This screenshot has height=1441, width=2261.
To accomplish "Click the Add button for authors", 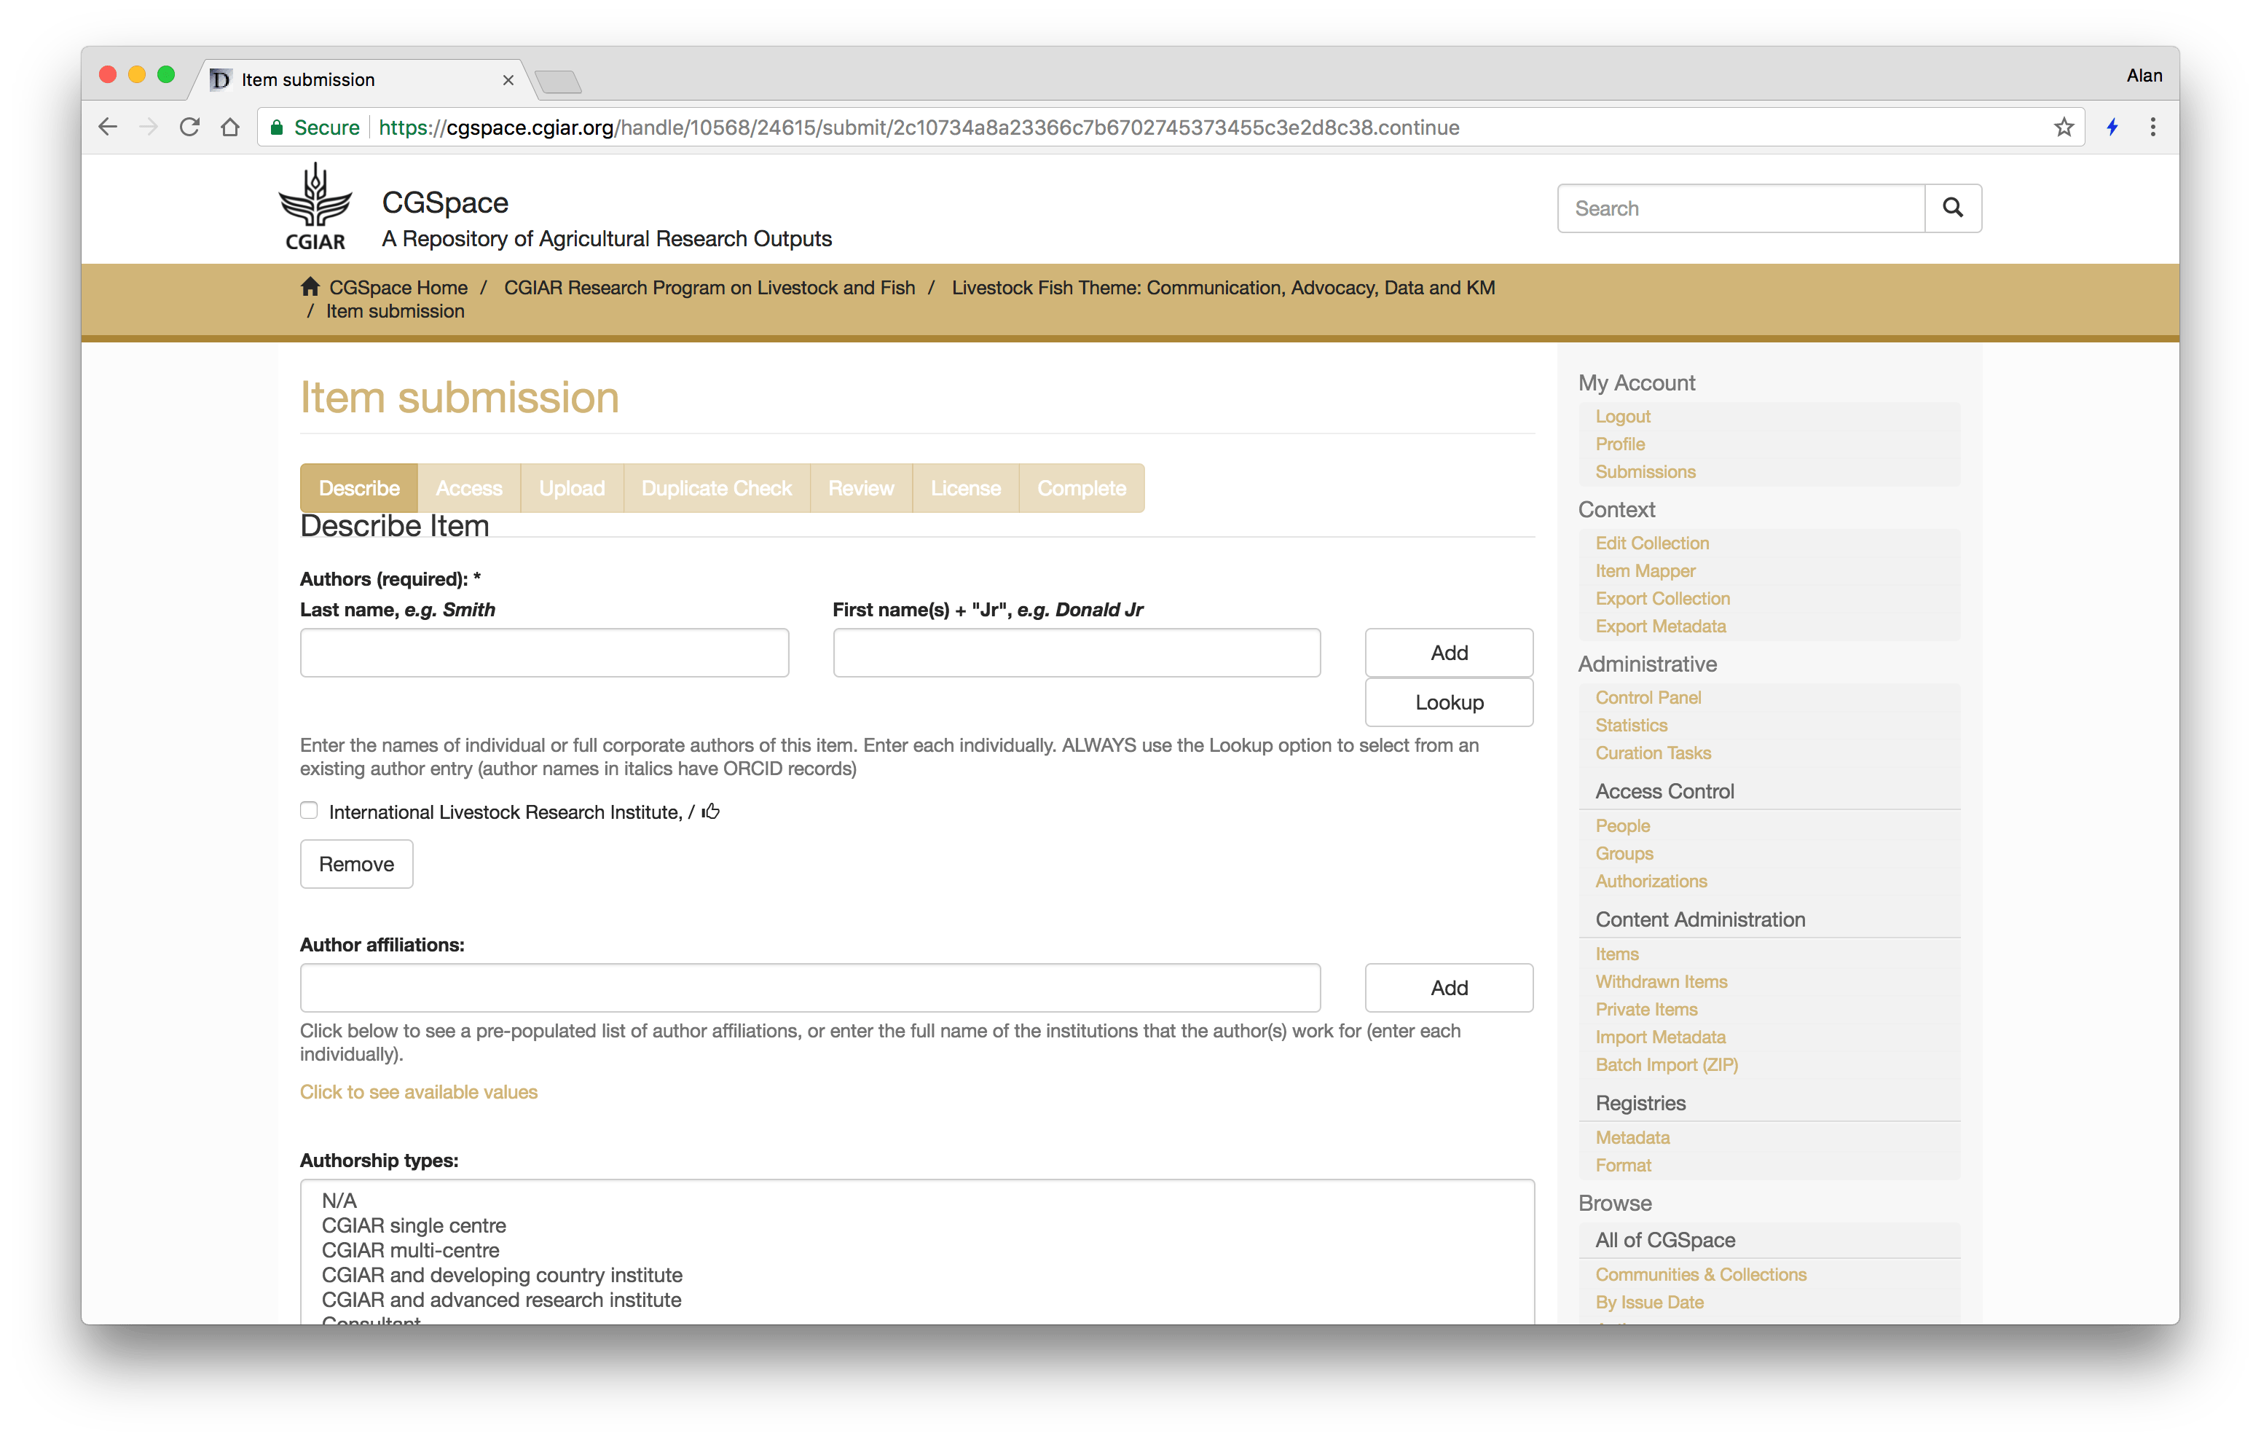I will tap(1449, 652).
